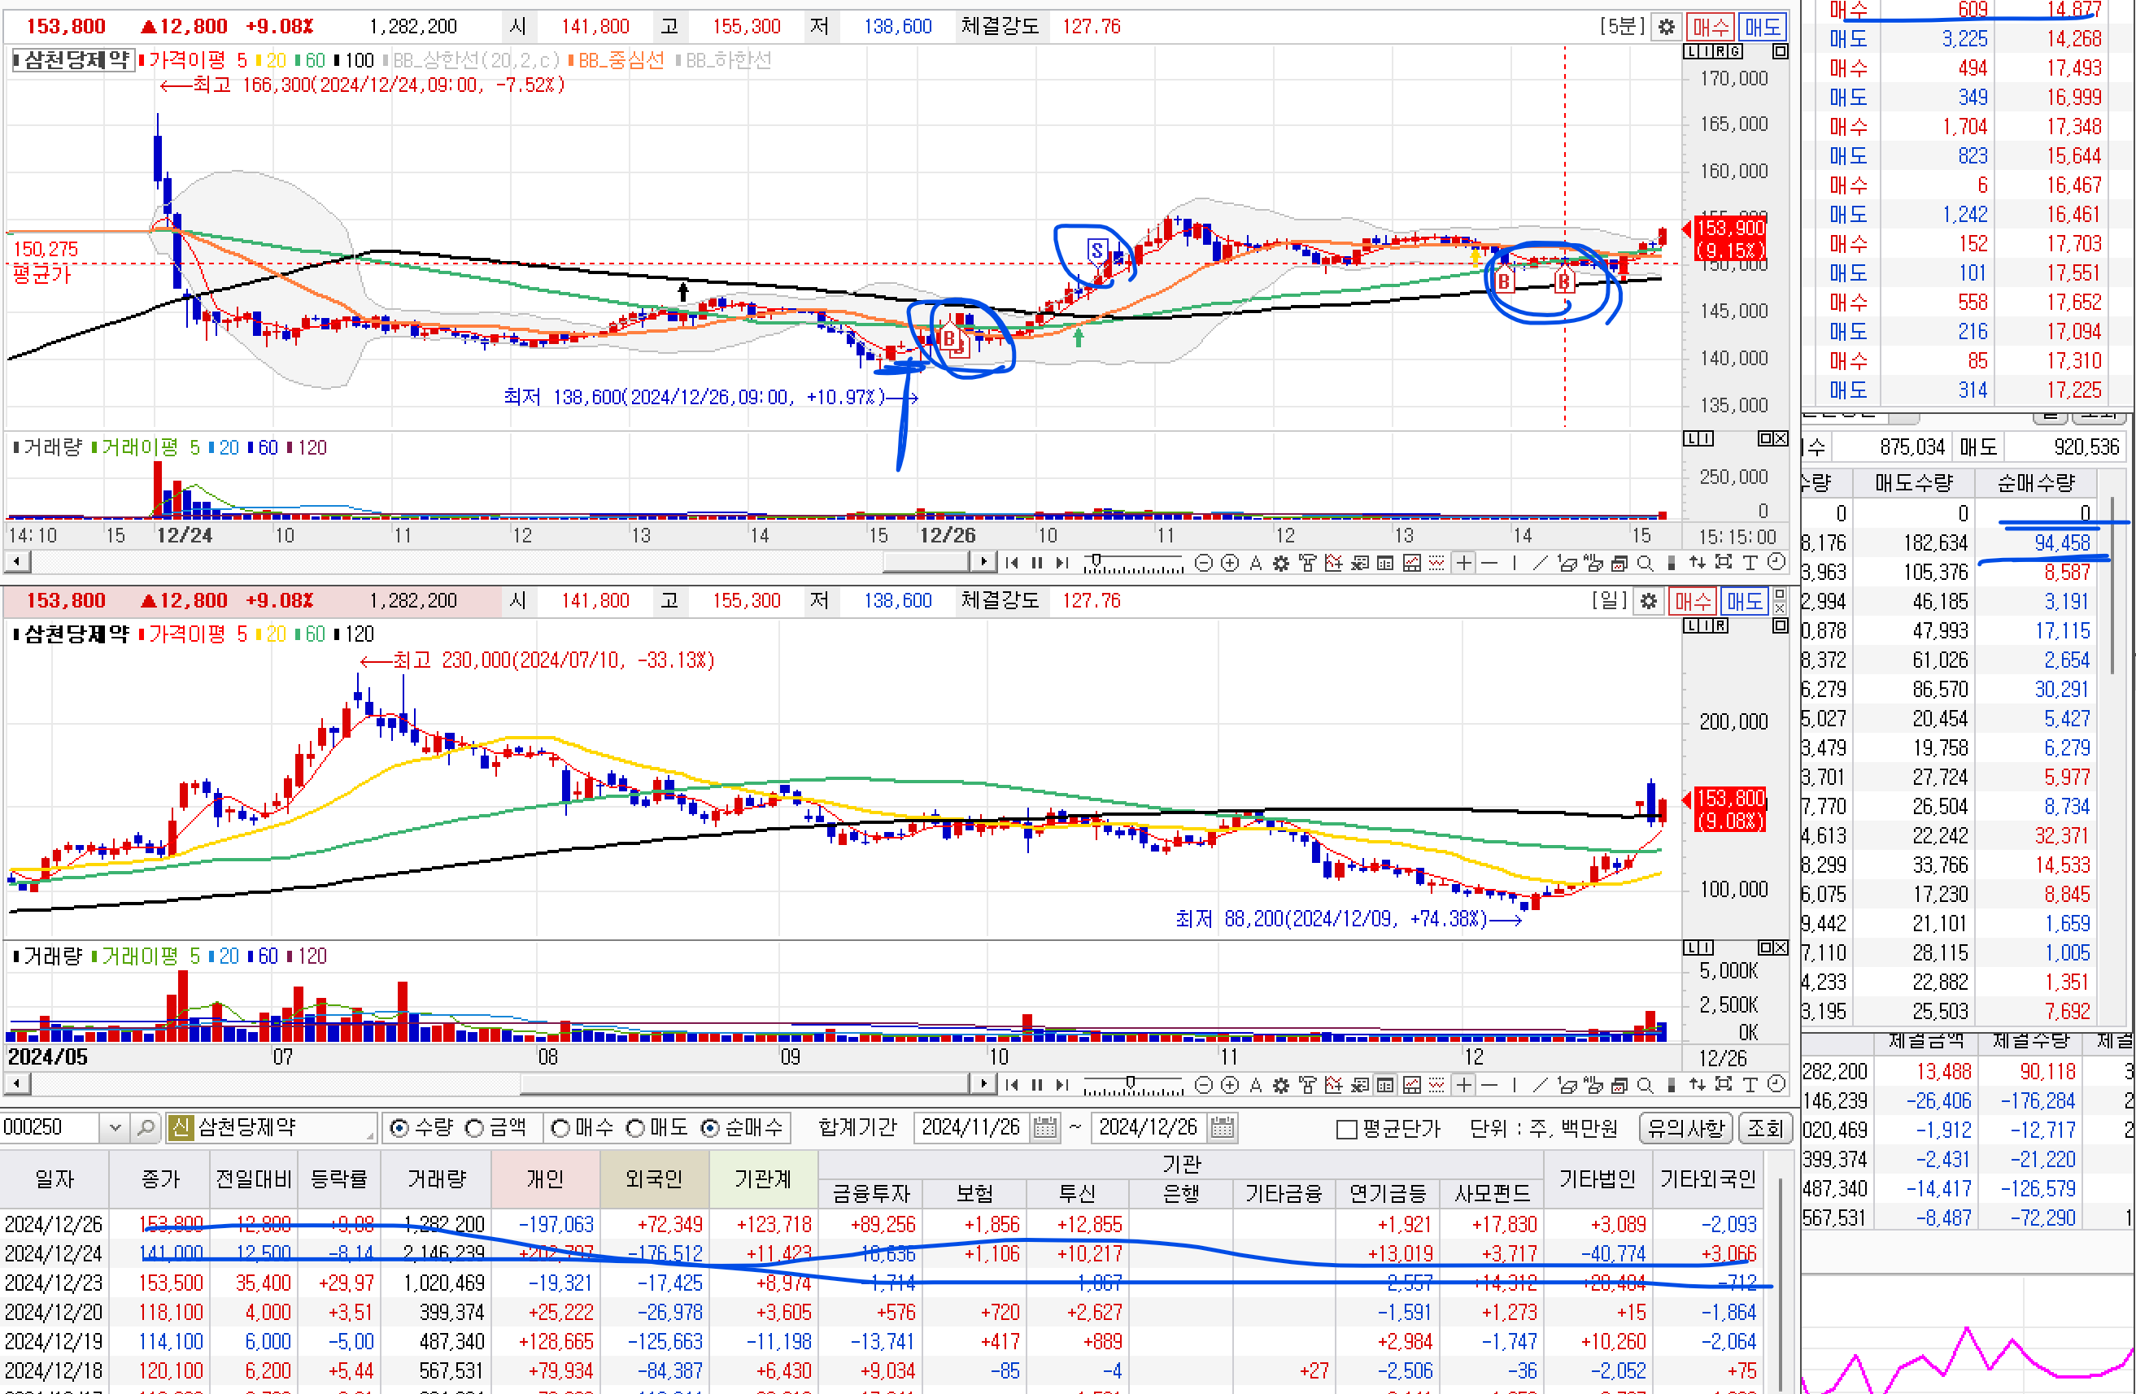The height and width of the screenshot is (1394, 2136).
Task: Select diagonal trendline tool in daily chart toolbar
Action: tap(1540, 1085)
